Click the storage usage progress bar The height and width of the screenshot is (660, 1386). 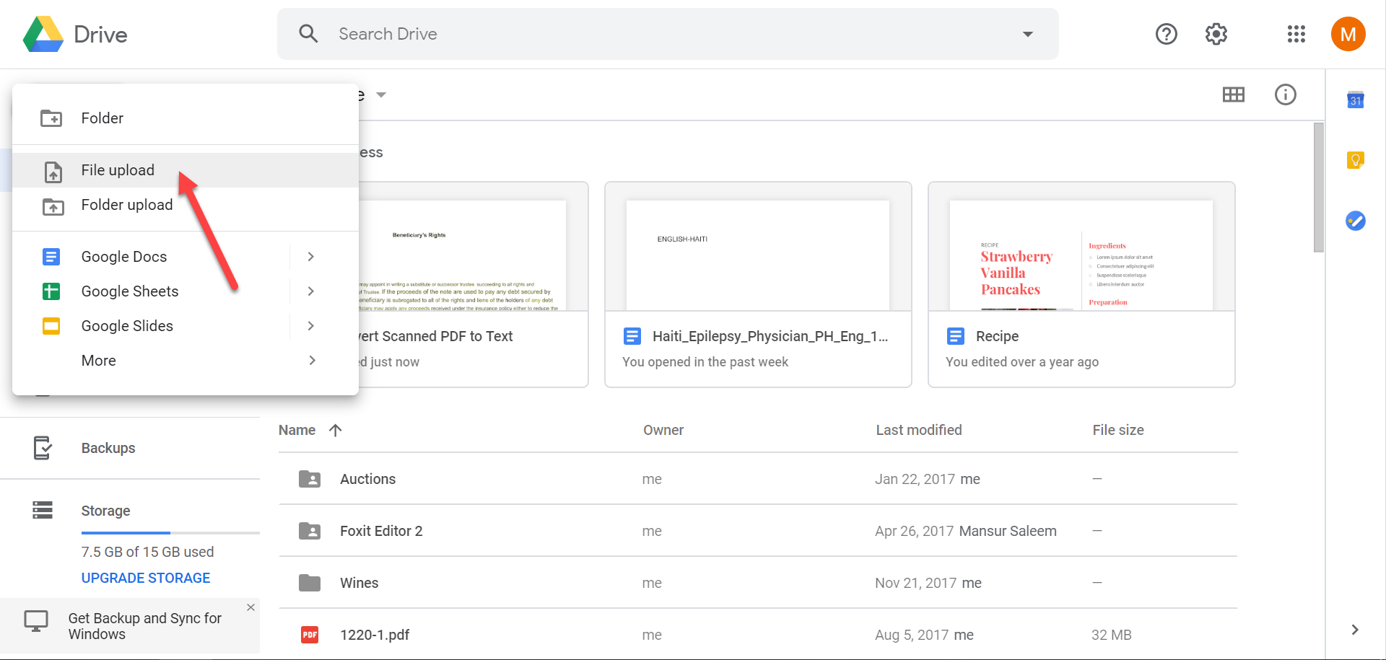(x=170, y=533)
